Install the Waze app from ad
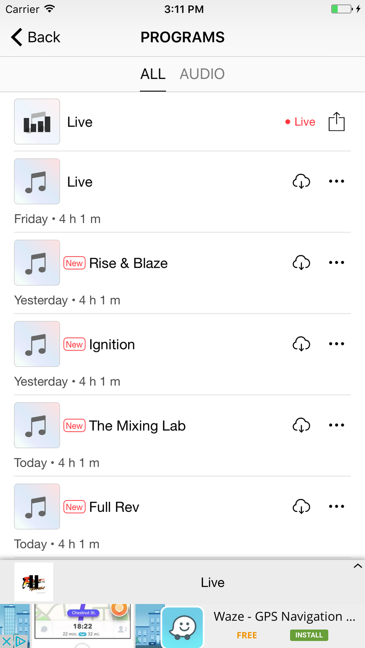Screen dimensions: 365x648 [309, 635]
